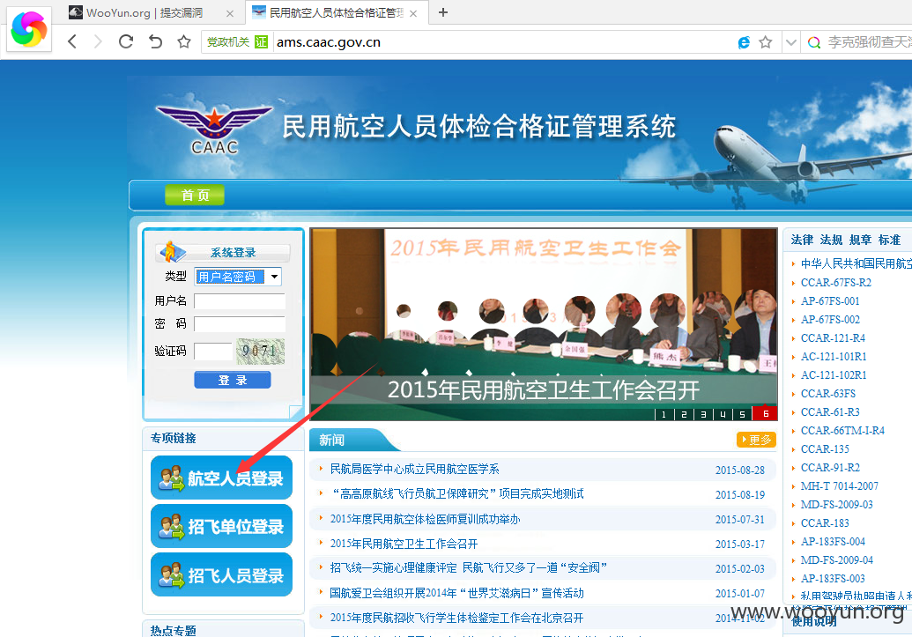The height and width of the screenshot is (637, 912).
Task: Open the CCAR-91-R2 link
Action: (830, 468)
